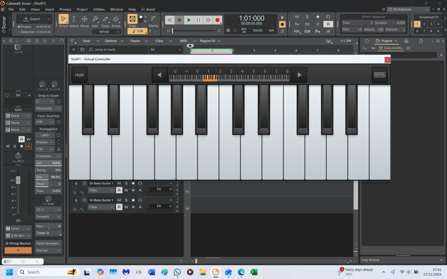Toggle the Snap to grid button
This screenshot has height=279, width=447.
coord(132,20)
